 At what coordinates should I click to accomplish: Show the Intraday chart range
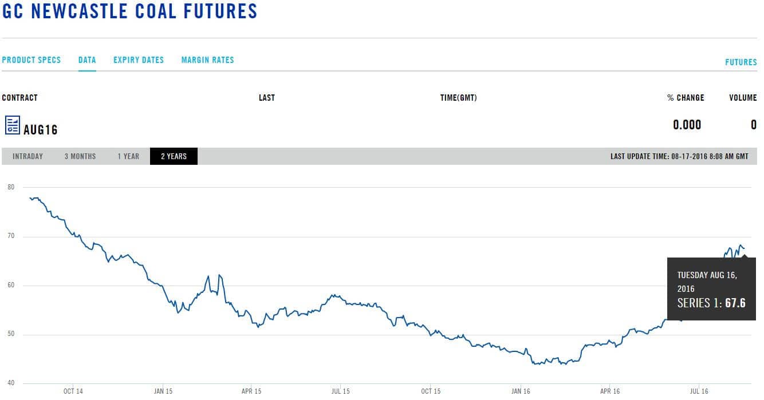pyautogui.click(x=27, y=156)
